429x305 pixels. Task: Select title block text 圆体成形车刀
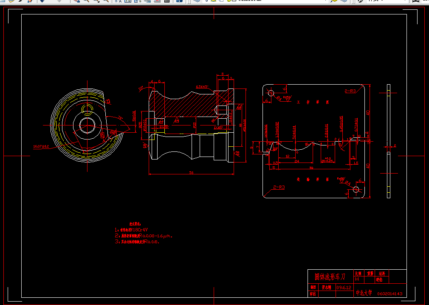click(330, 277)
